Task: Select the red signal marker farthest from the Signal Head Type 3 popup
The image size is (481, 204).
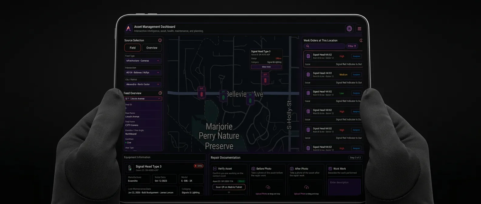Action: pos(201,93)
